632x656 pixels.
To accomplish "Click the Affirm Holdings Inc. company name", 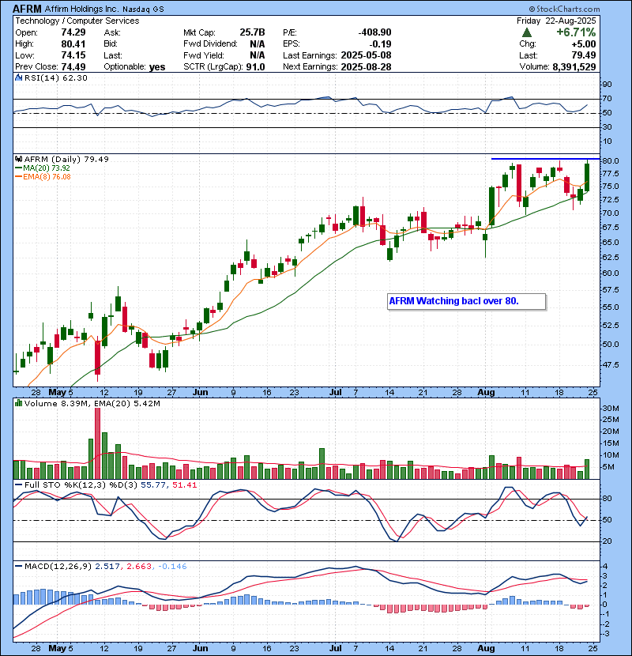I will [81, 9].
